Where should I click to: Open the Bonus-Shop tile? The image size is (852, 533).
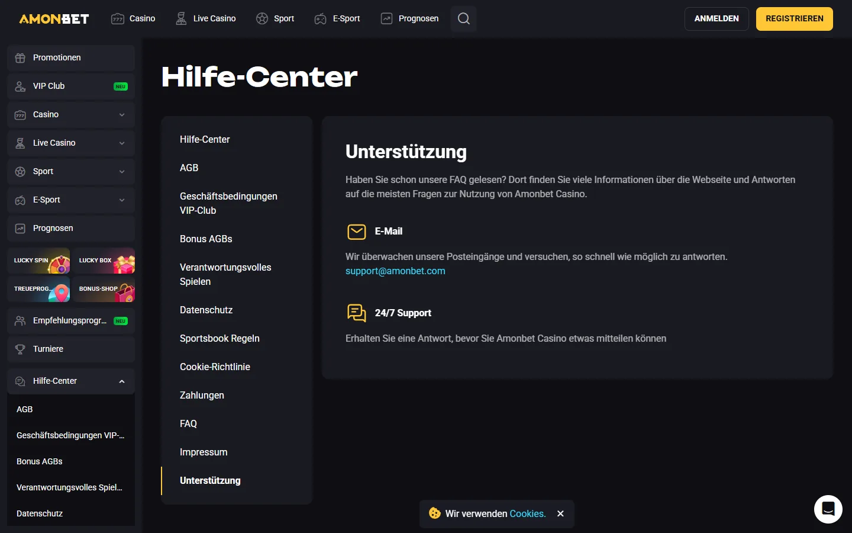[x=104, y=289]
